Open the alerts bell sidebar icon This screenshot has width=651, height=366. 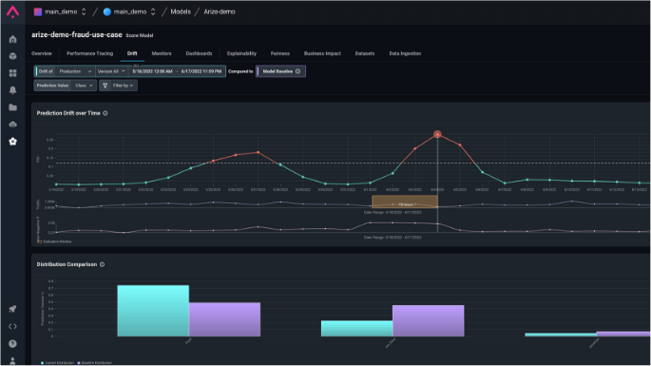tap(13, 90)
